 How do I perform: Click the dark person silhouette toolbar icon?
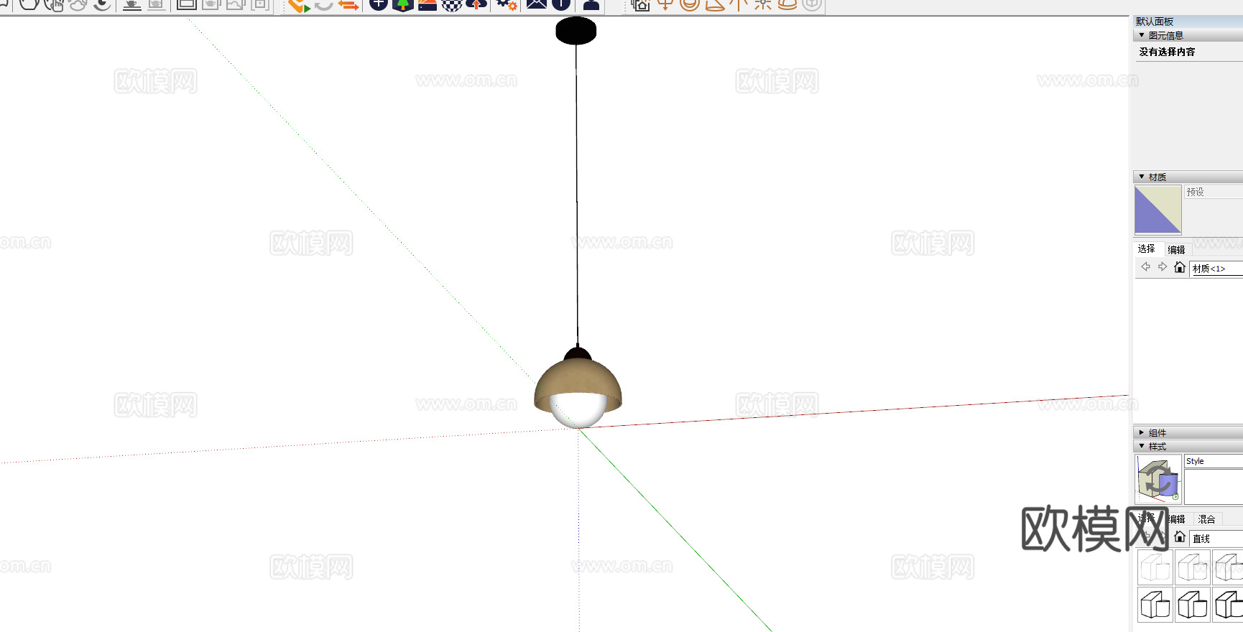pyautogui.click(x=591, y=5)
